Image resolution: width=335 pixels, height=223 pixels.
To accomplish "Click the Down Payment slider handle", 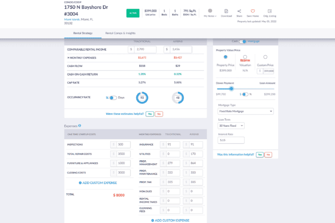I will (x=231, y=88).
